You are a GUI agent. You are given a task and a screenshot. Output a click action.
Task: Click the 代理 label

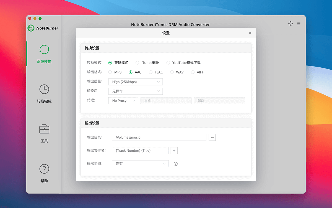coord(91,100)
